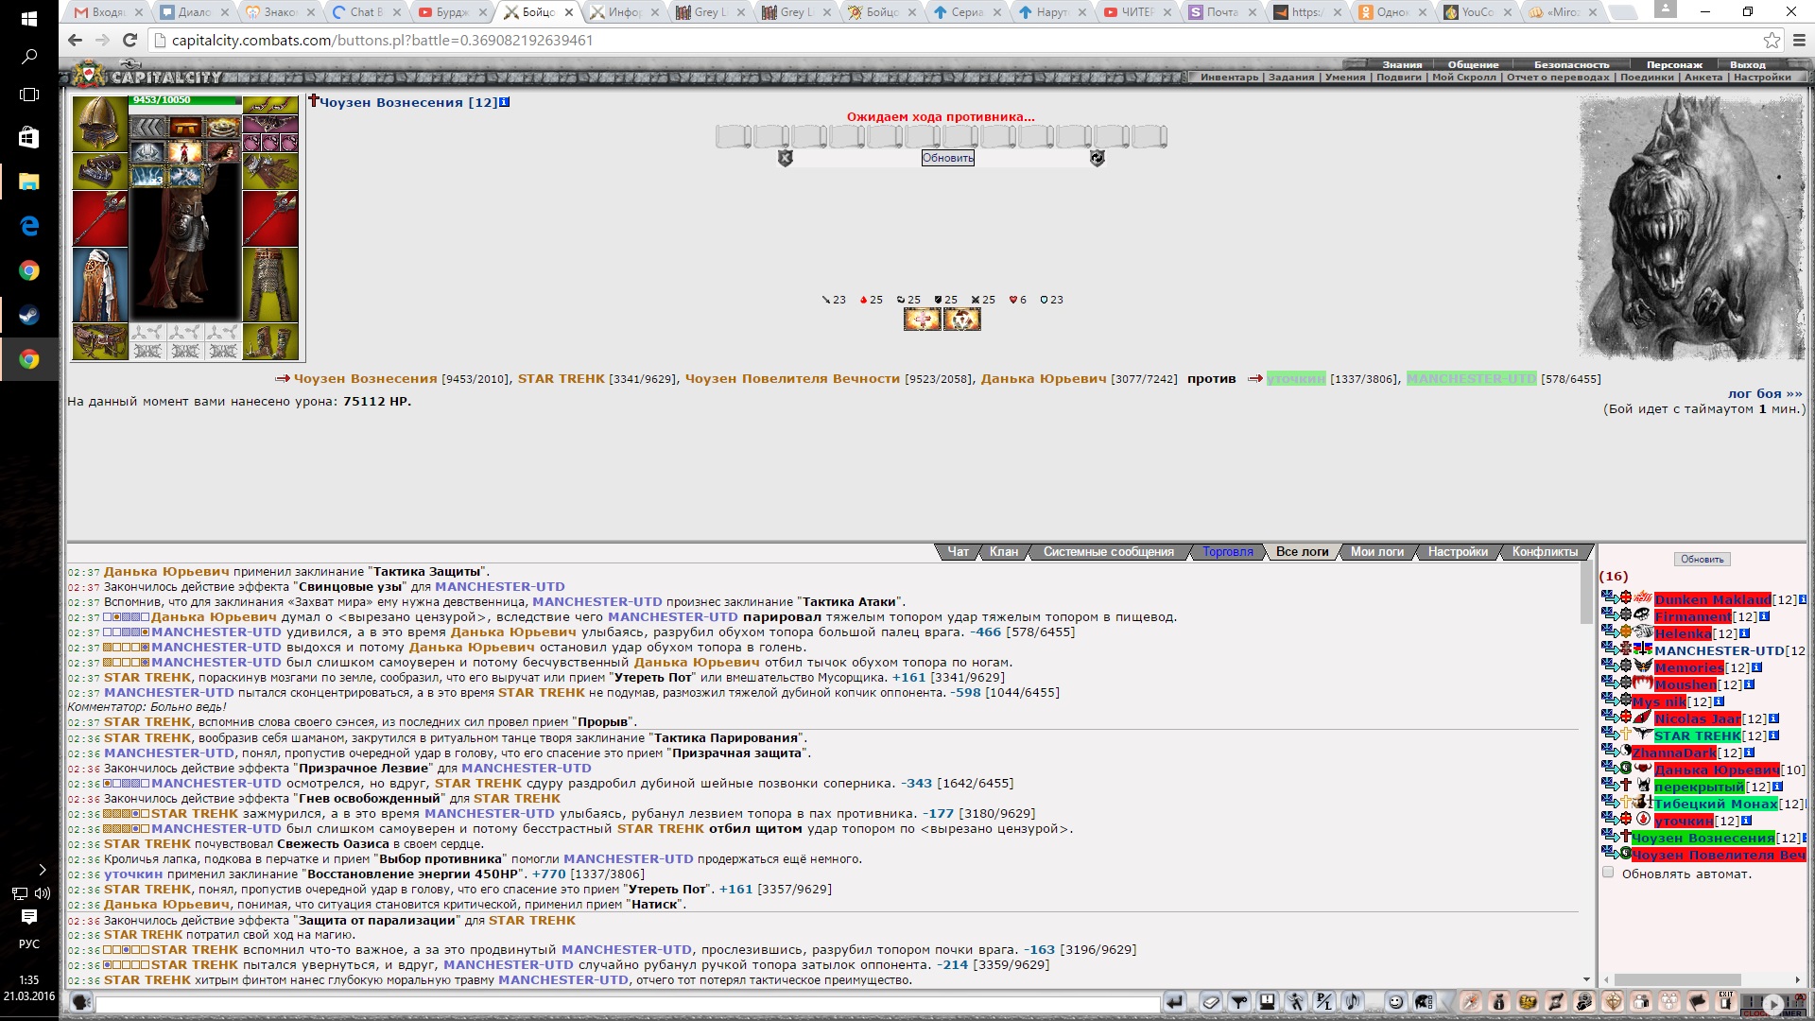This screenshot has width=1815, height=1021.
Task: Click the Персонаж top menu
Action: (1674, 65)
